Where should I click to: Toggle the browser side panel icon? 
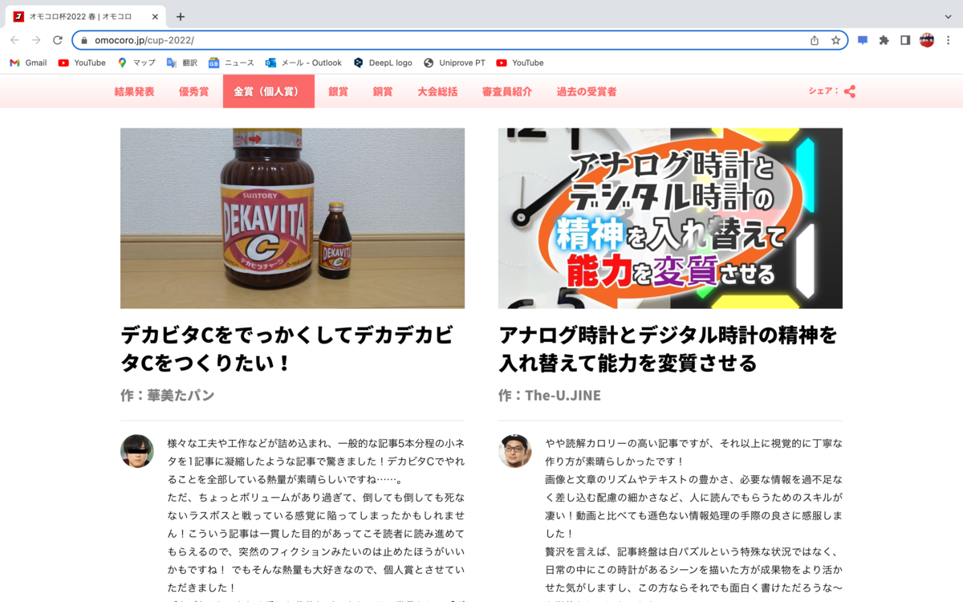click(x=905, y=40)
